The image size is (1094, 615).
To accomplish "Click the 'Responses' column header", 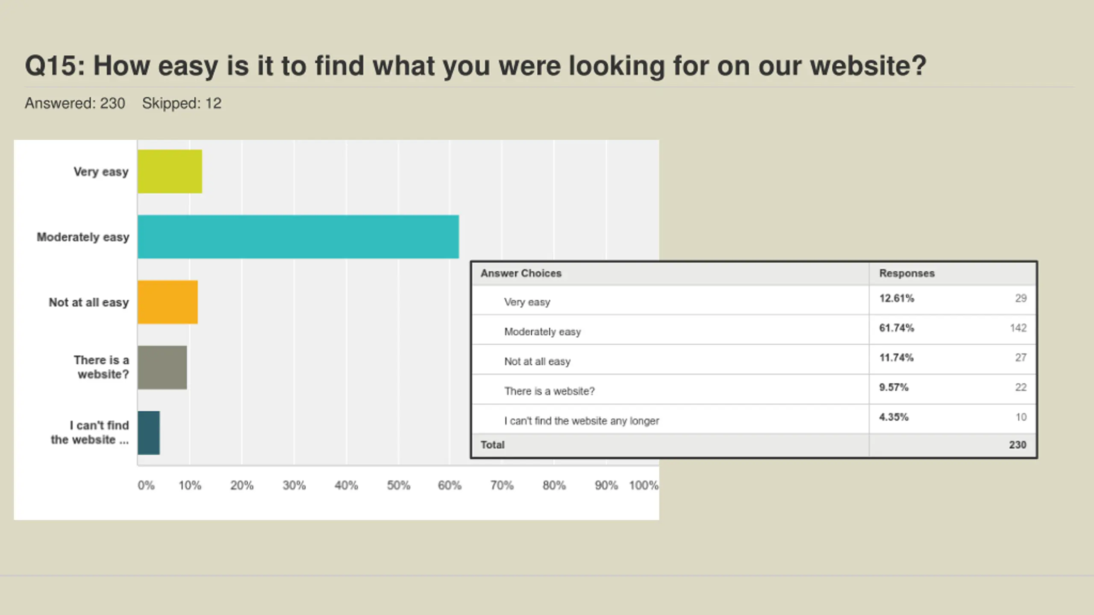I will (906, 273).
